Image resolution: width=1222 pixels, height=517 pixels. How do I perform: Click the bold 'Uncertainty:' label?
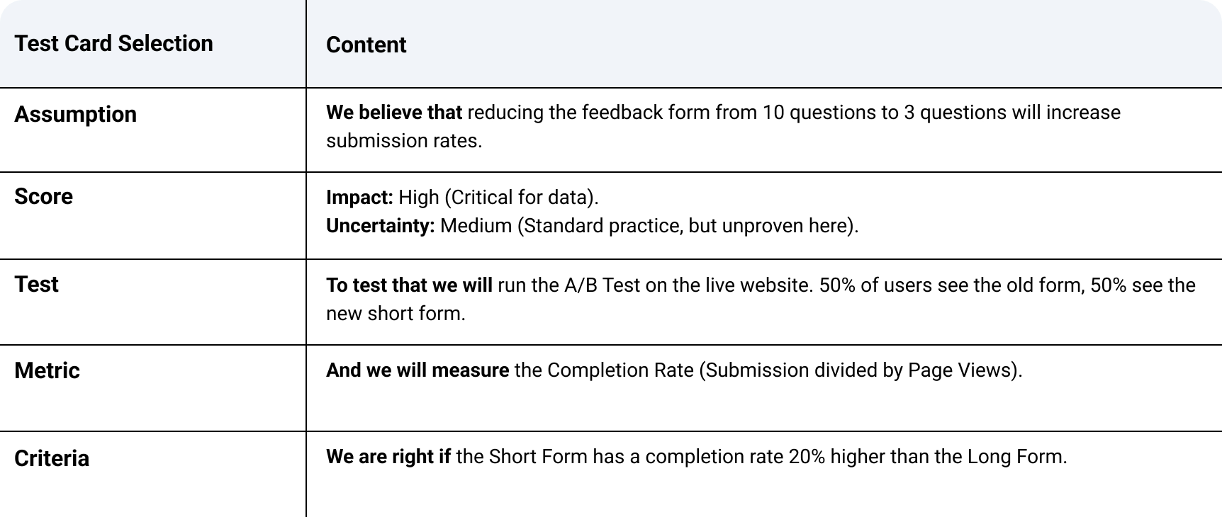380,226
